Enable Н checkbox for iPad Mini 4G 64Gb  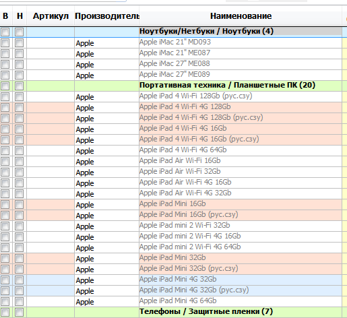(x=19, y=301)
